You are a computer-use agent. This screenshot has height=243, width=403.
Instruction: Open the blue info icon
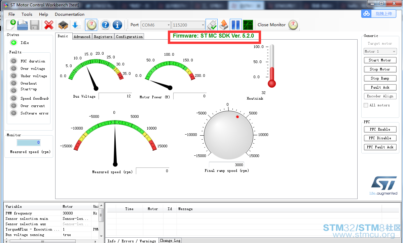pyautogui.click(x=117, y=25)
